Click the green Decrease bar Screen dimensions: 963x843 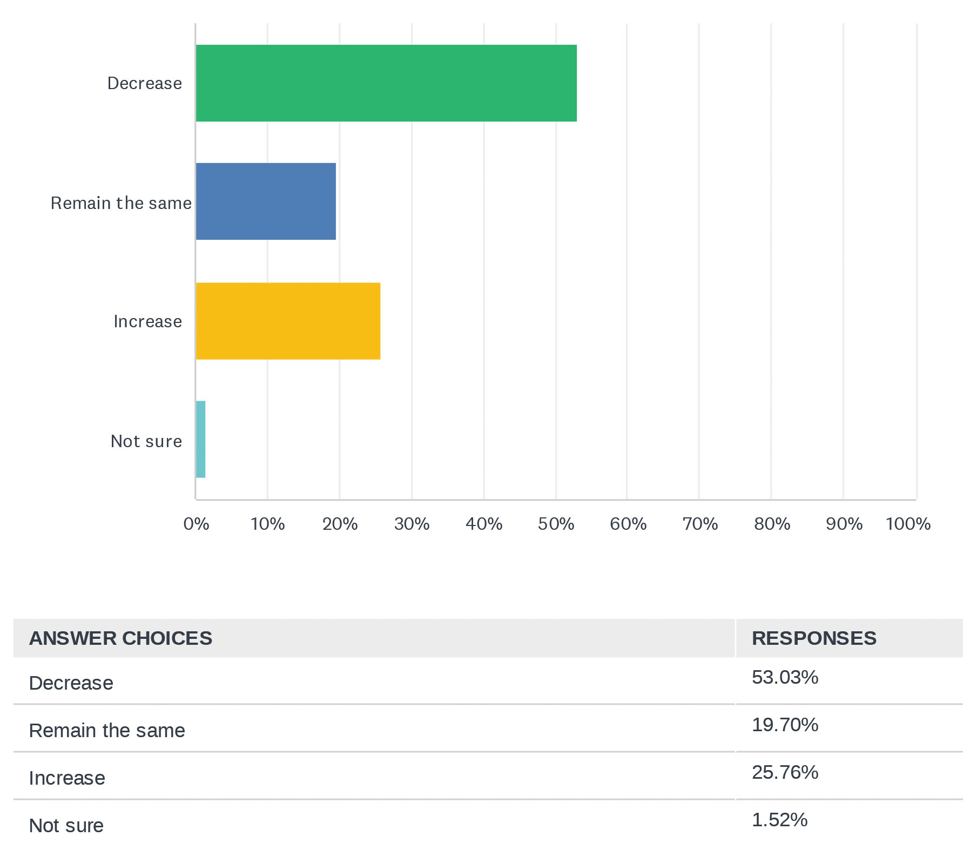[386, 83]
